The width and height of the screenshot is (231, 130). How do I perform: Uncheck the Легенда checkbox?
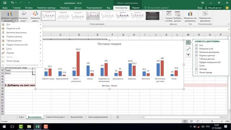click(x=196, y=69)
